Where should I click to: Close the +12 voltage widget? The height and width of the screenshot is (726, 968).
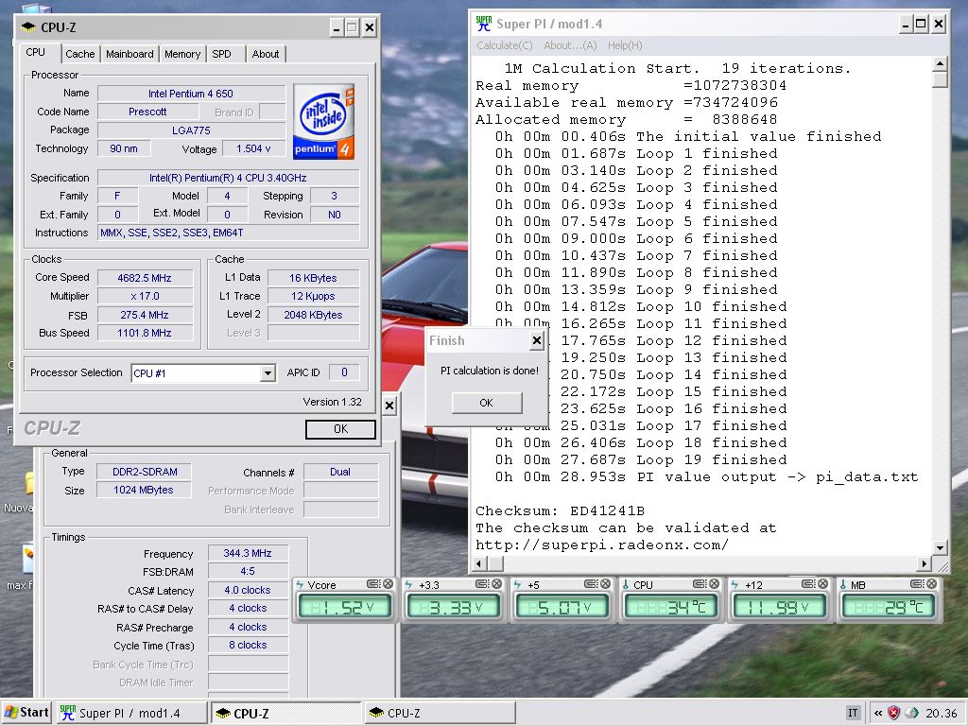[x=822, y=584]
